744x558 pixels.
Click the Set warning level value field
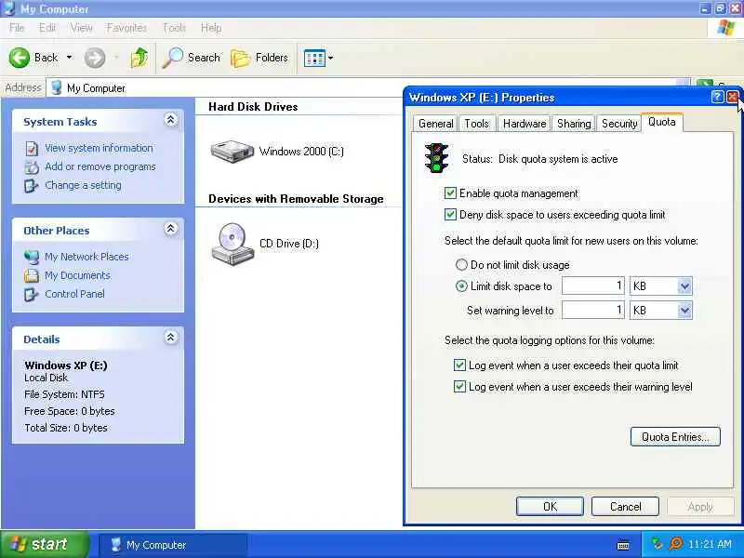coord(593,311)
